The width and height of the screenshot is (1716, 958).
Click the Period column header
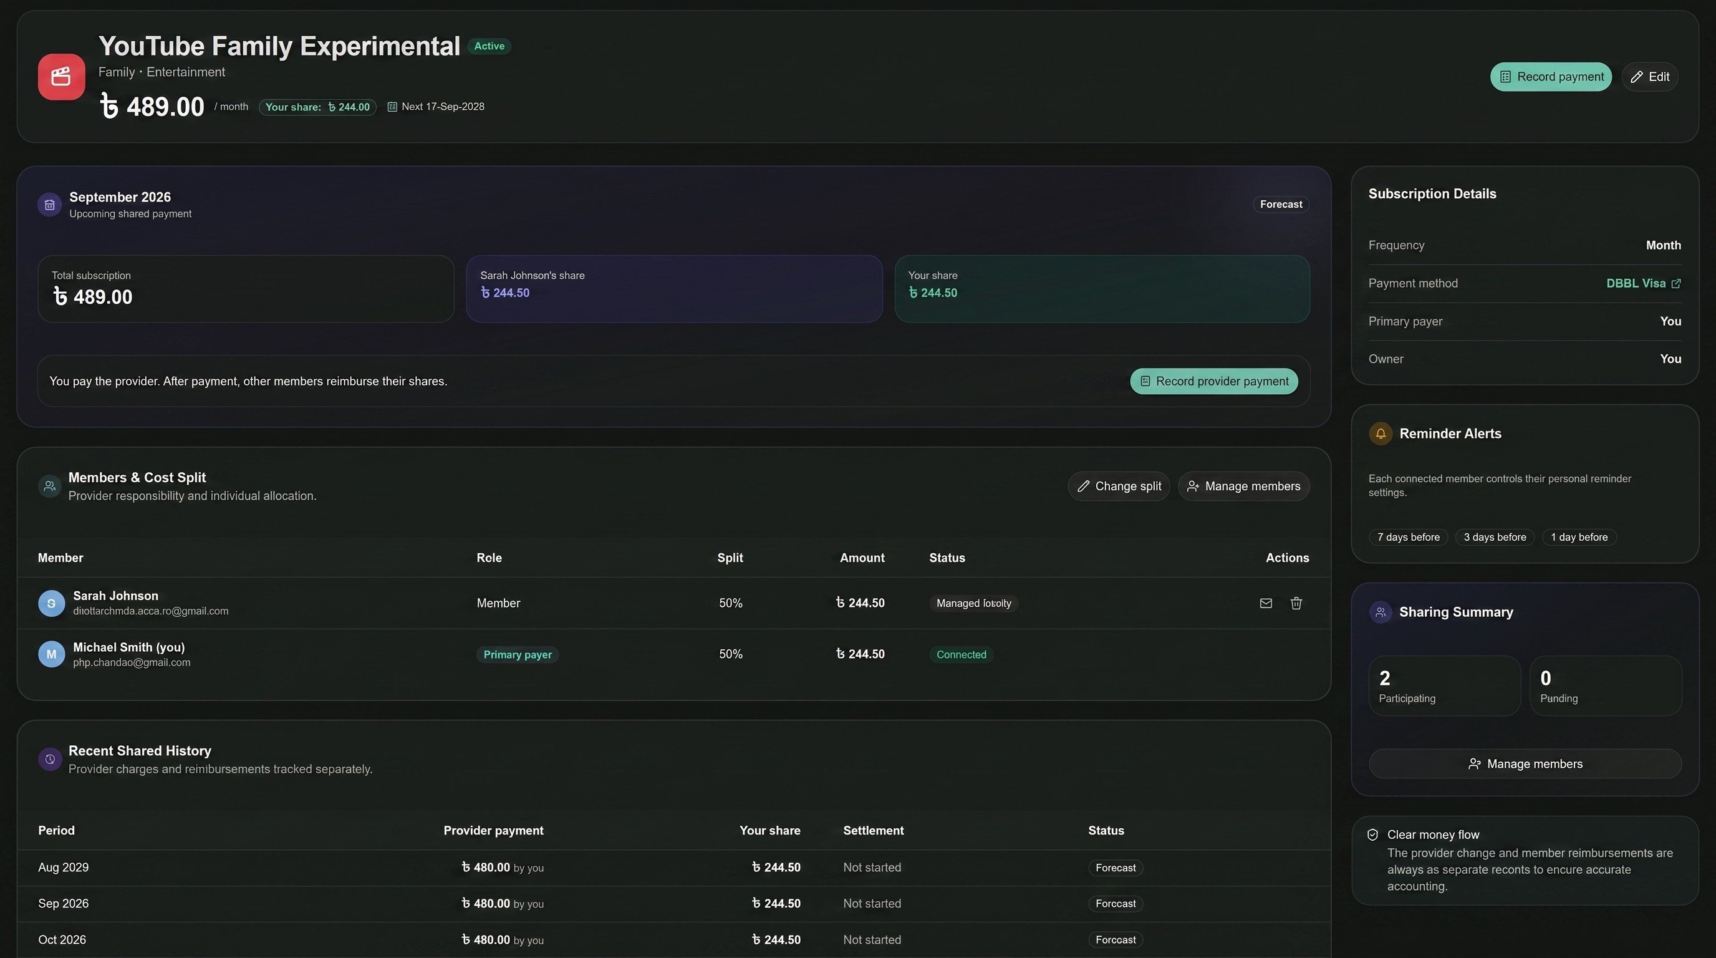57,830
